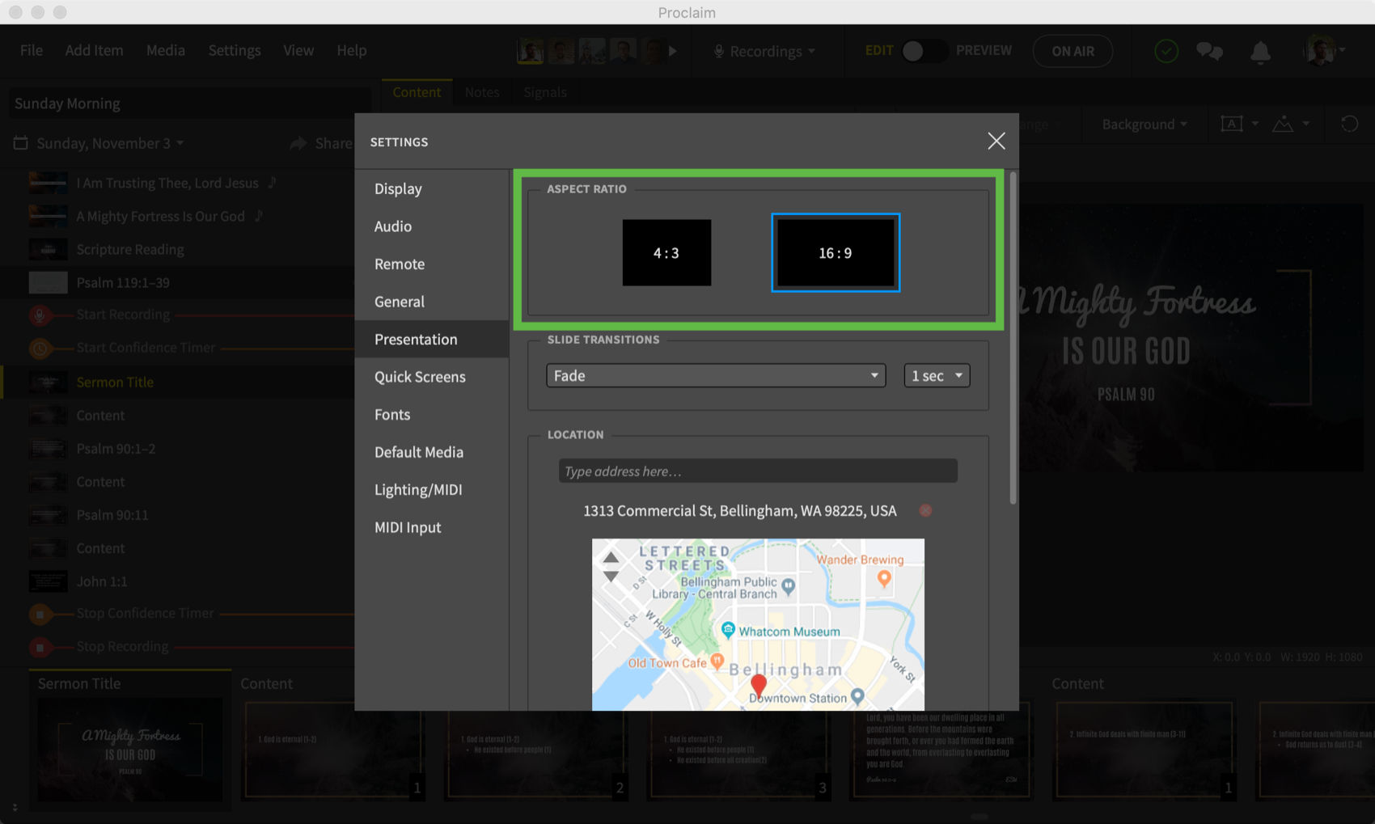Open Default Media settings

click(432, 452)
